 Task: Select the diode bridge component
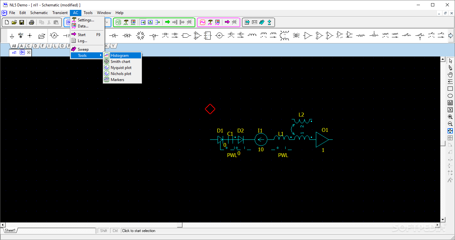click(x=140, y=36)
